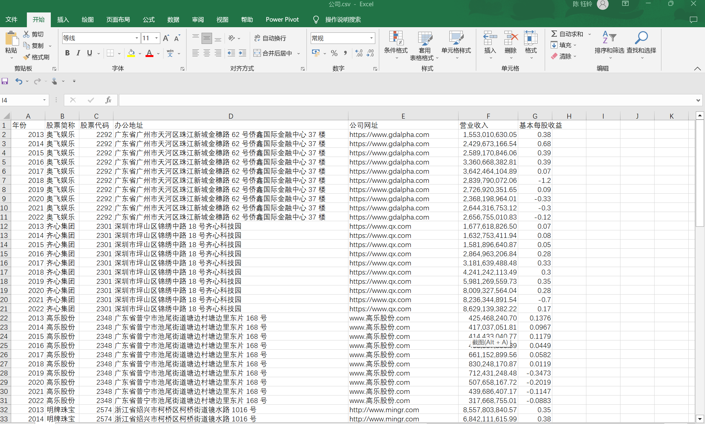Toggle Bold formatting
This screenshot has width=705, height=424.
67,53
